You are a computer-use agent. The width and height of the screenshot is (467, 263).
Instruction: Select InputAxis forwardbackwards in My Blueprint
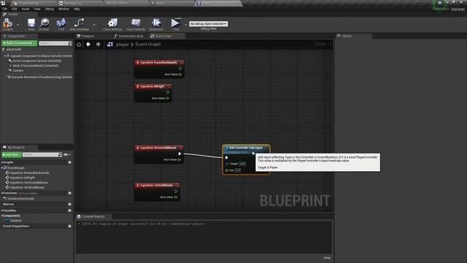coord(29,172)
